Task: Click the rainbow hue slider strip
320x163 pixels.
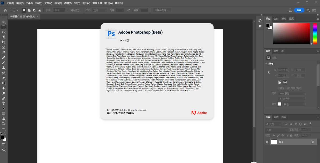Action: pos(315,33)
